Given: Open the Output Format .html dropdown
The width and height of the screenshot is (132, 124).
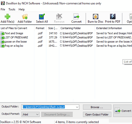Looking at the screenshot, I should point(31,114).
